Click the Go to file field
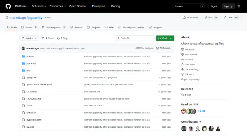 [135, 38]
